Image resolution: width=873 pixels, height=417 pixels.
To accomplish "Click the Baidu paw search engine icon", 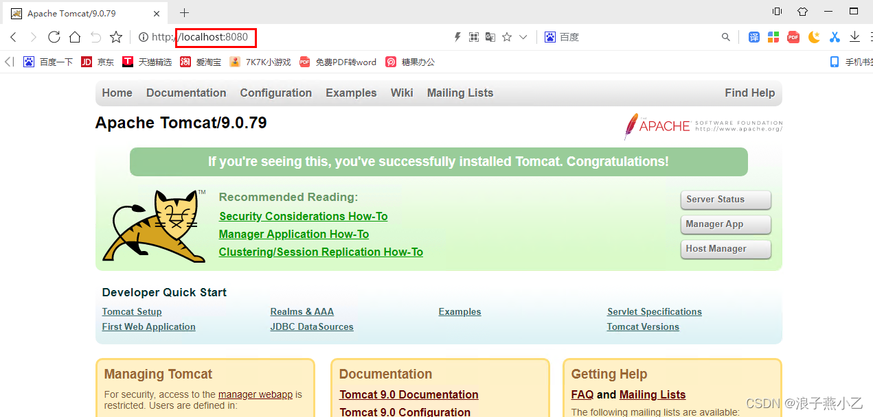I will coord(550,37).
